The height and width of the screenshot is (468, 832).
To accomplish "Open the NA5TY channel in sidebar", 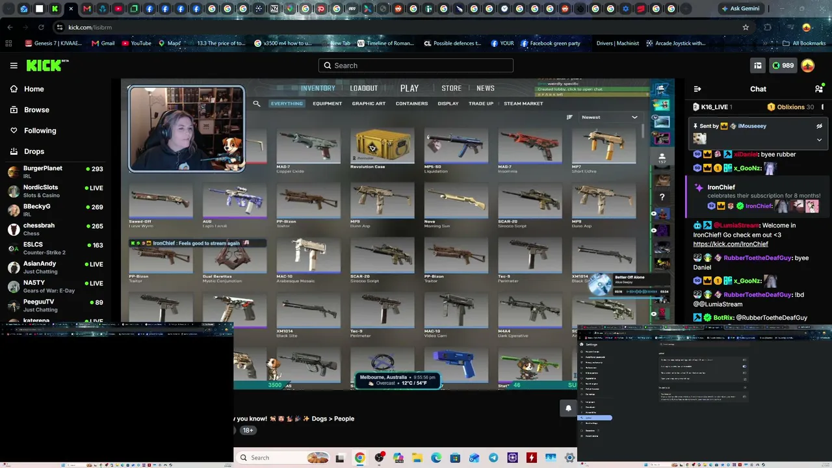I will (x=56, y=286).
